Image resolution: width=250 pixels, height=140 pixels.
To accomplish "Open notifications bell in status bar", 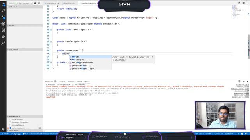I will click(246, 134).
